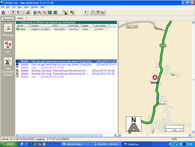Click the red flag toolbar icon
Viewport: 195px width, 147px height.
72,12
